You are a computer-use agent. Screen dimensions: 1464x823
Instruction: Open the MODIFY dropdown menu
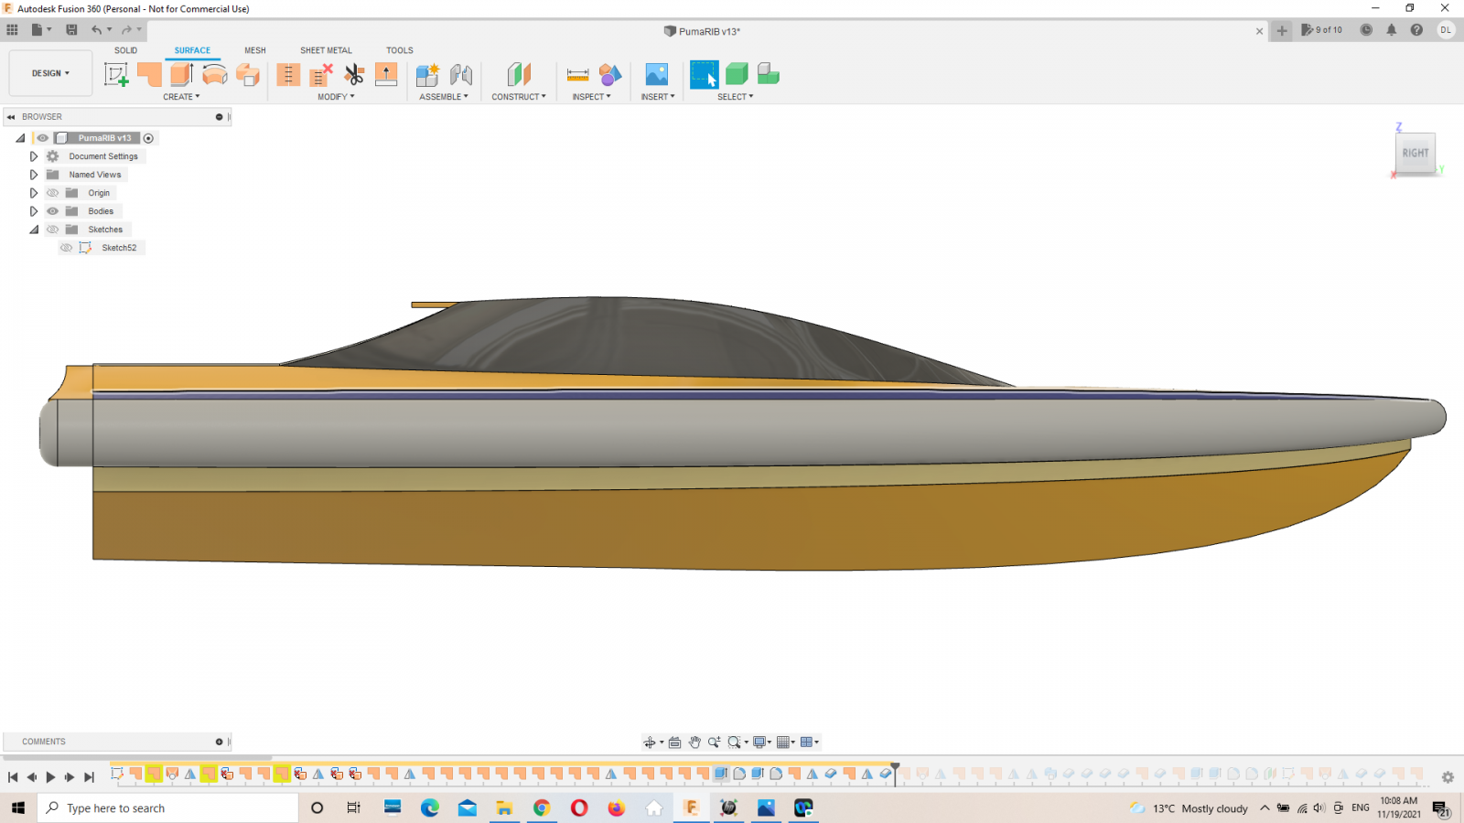[x=336, y=97]
